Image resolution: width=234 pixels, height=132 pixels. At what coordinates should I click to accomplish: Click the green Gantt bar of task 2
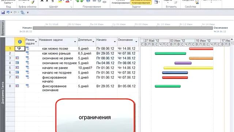[170, 54]
